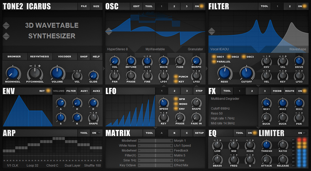311x171 pixels.
Task: Open the RESYNTHESIS panel
Action: coord(39,56)
